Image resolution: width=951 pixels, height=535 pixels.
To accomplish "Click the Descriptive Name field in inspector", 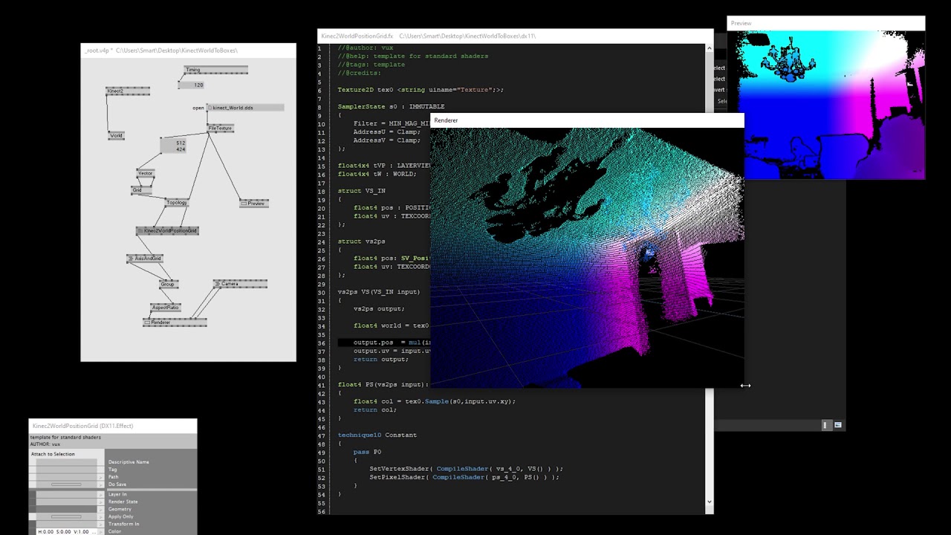I will [x=66, y=462].
